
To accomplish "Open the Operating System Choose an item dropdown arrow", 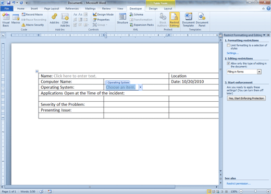I will pos(140,87).
